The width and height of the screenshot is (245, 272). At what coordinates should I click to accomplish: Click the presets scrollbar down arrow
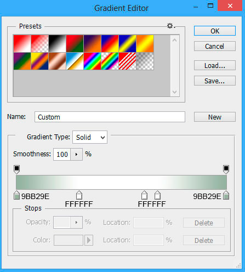tap(174, 92)
